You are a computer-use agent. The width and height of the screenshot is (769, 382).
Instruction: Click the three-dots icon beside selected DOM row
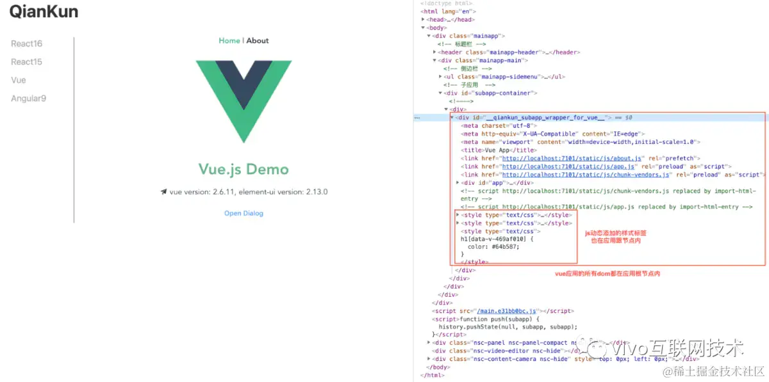417,118
